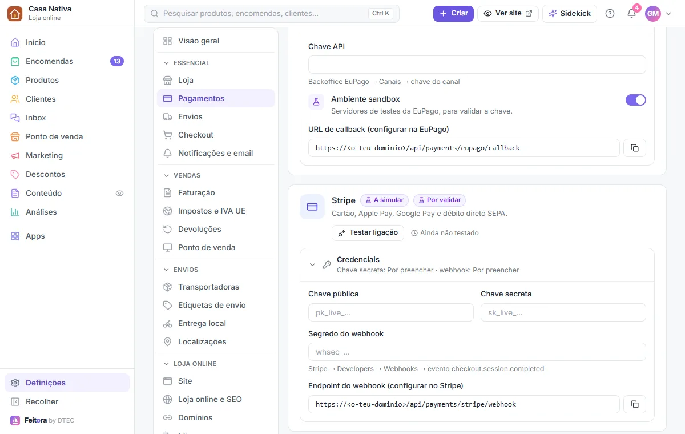Viewport: 685px width, 434px height.
Task: Collapse the Credenciais section chevron
Action: (x=312, y=264)
